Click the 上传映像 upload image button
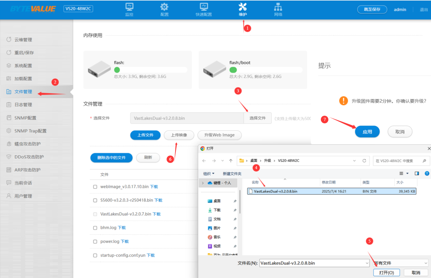Image resolution: width=431 pixels, height=278 pixels. coord(179,135)
